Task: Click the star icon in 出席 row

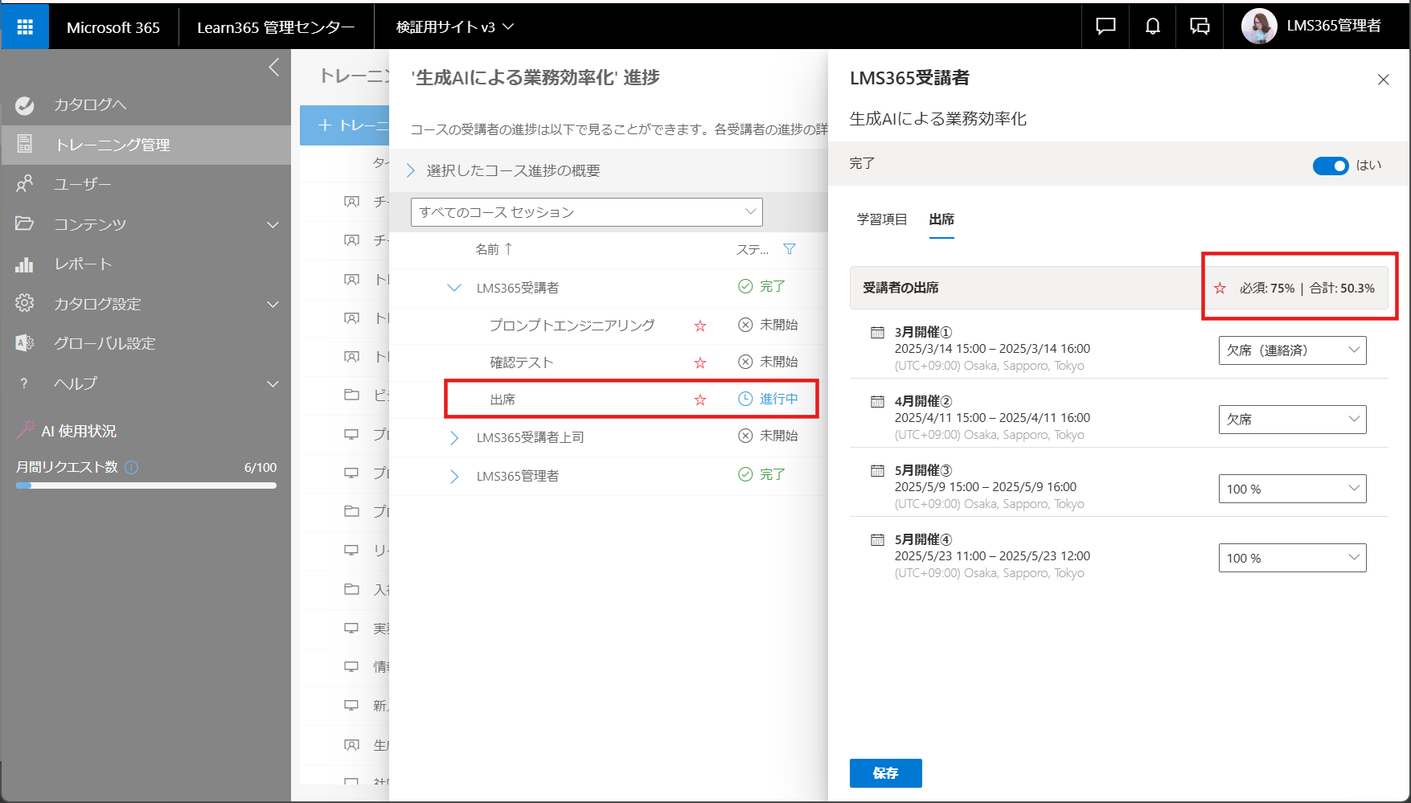Action: coord(700,399)
